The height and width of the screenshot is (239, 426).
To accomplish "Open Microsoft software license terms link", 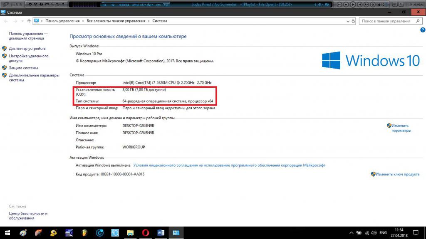I will coord(229,165).
